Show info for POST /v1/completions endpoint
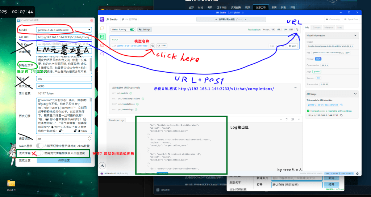The width and height of the screenshot is (371, 197). click(x=137, y=104)
